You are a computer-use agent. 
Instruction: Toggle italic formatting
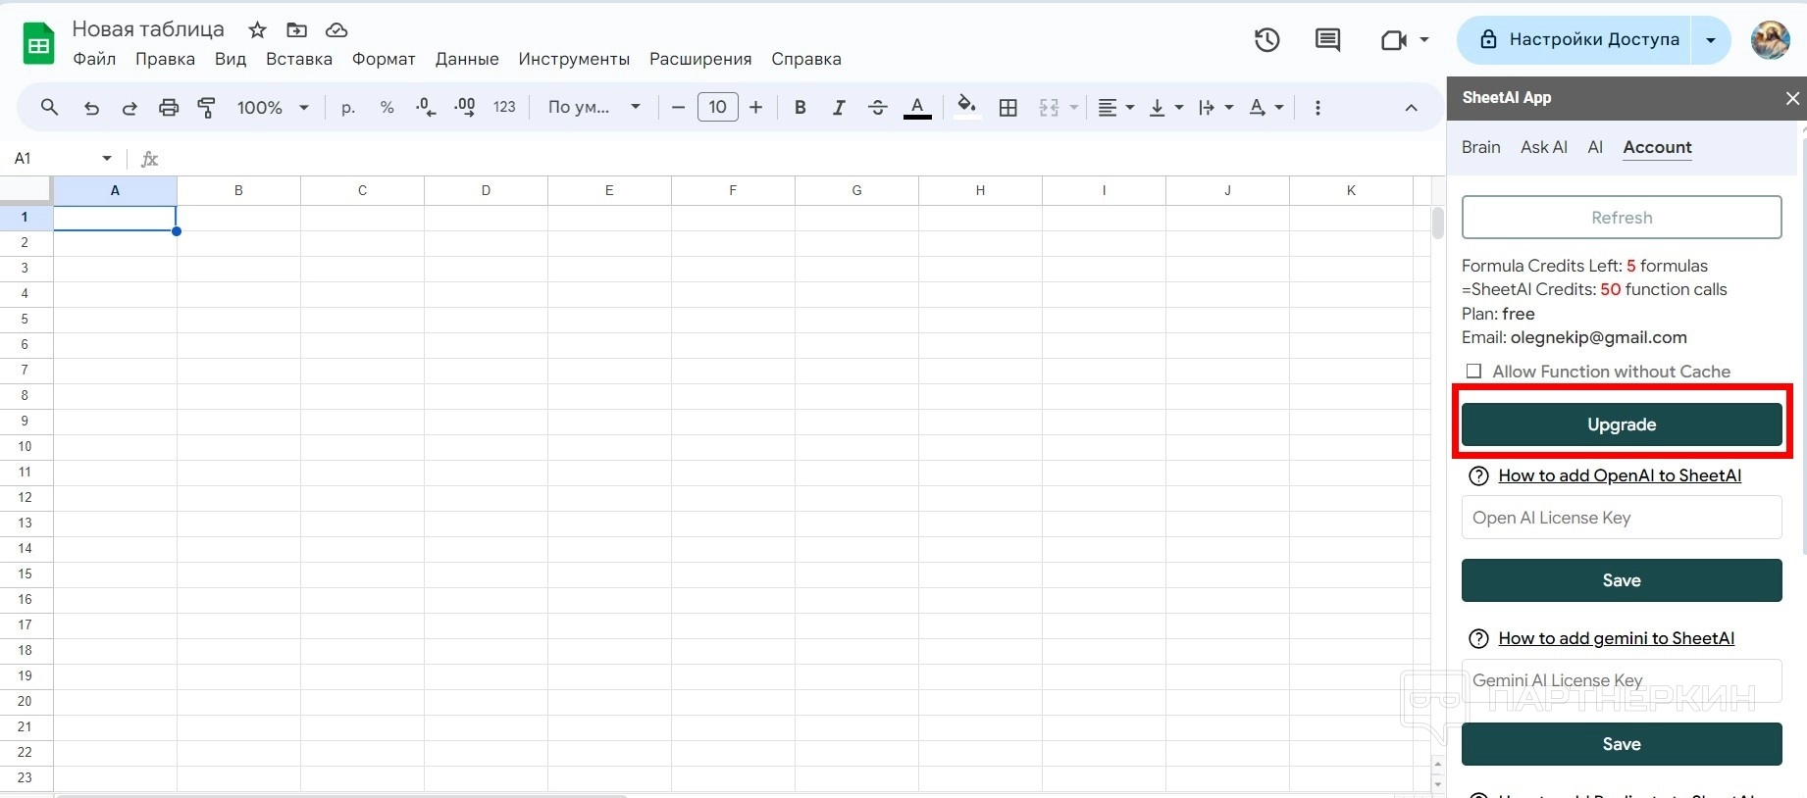tap(839, 108)
